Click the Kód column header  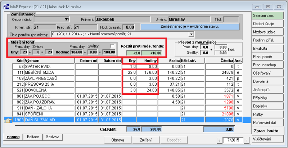[19, 61]
